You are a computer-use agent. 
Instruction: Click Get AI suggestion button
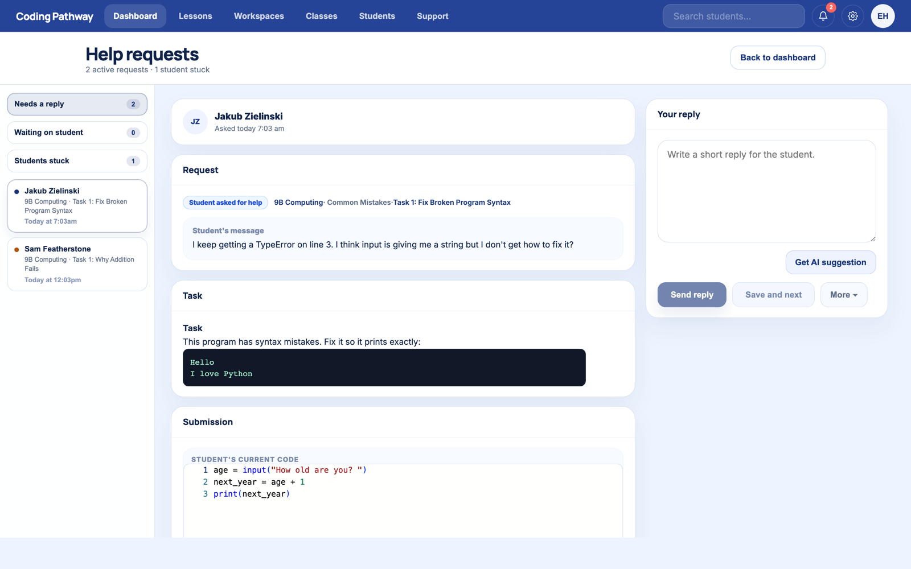[831, 262]
